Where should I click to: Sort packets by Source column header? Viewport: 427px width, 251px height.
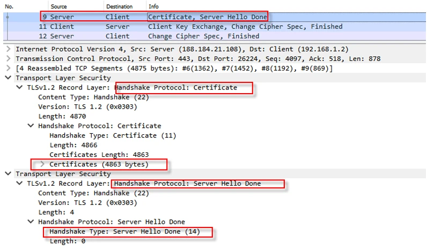(58, 6)
